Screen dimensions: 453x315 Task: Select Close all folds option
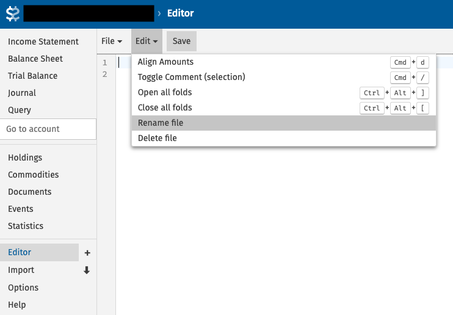(165, 107)
